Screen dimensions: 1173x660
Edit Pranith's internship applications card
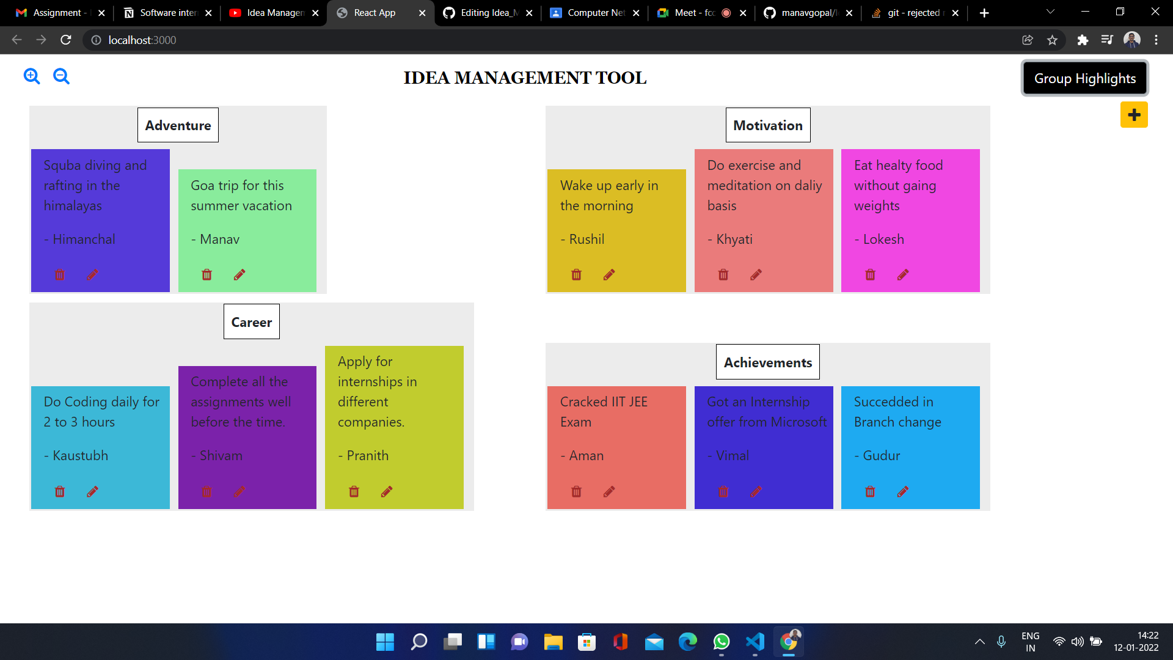[387, 491]
